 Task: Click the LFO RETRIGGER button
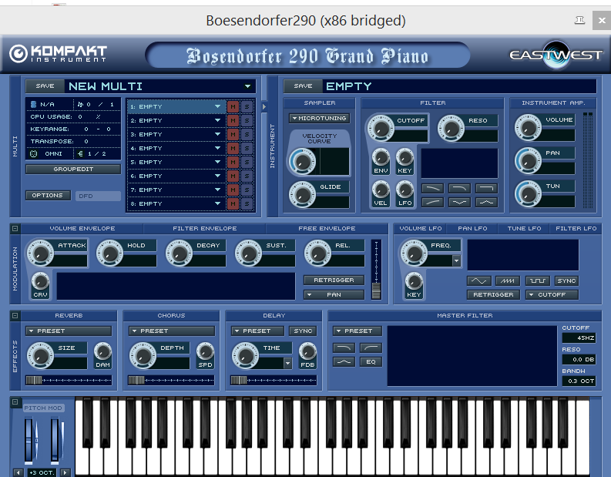(x=493, y=294)
